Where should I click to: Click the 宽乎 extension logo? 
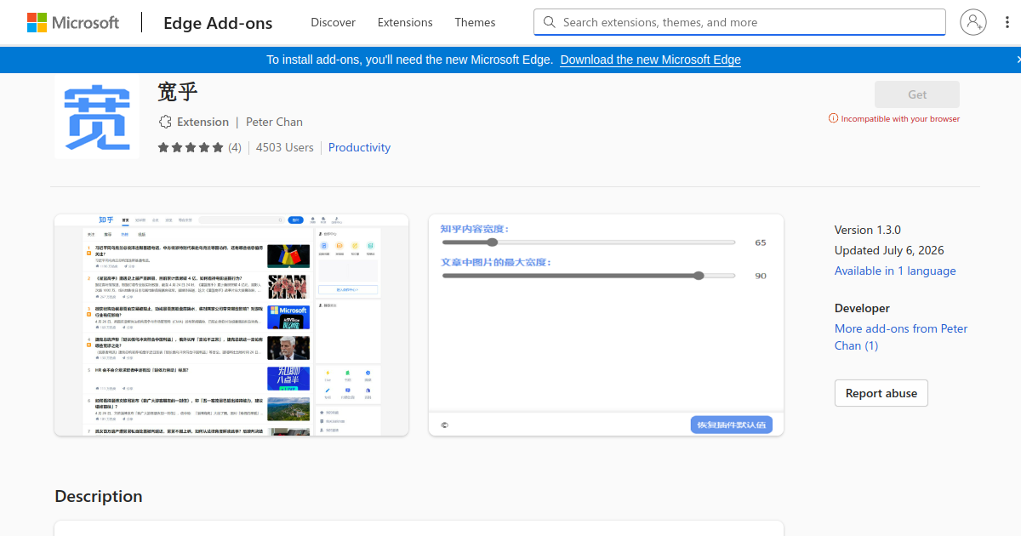coord(97,116)
